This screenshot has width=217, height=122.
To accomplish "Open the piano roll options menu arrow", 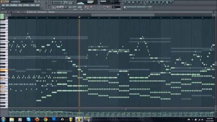I will tap(1, 12).
